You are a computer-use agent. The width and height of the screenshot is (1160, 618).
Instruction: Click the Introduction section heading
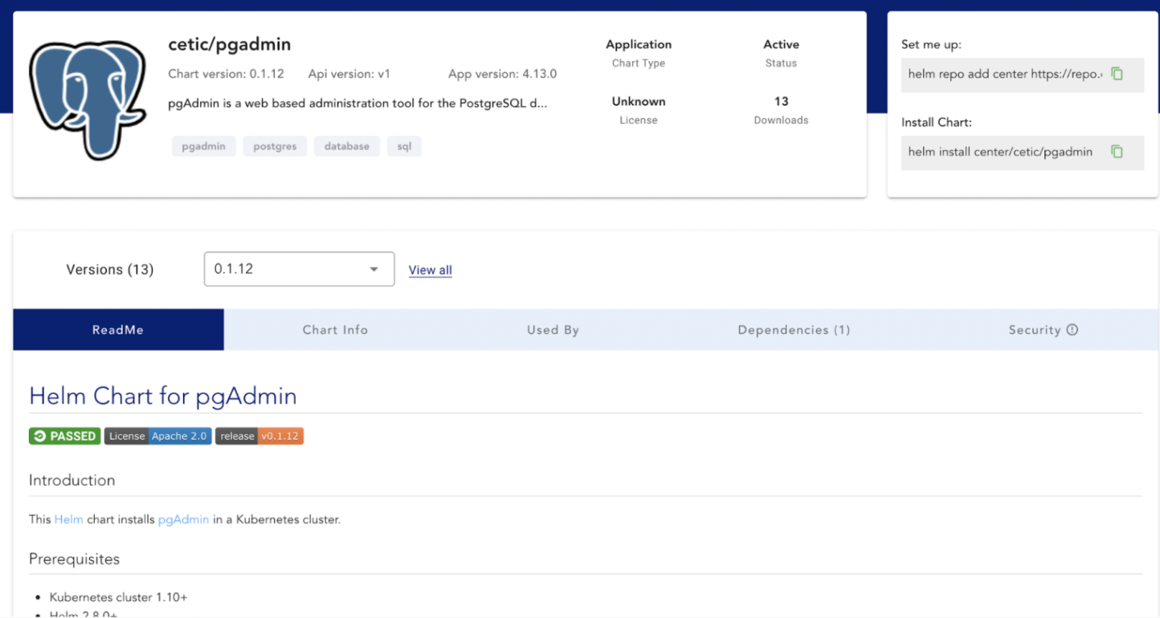tap(72, 480)
